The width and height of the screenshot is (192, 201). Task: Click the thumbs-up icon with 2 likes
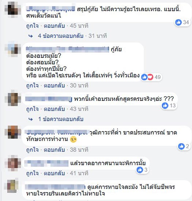point(181,146)
